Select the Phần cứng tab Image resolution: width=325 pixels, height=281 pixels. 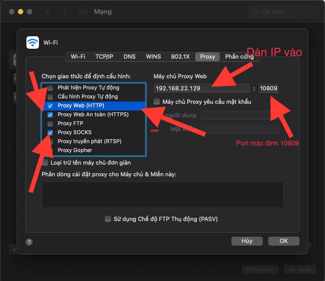tap(239, 57)
